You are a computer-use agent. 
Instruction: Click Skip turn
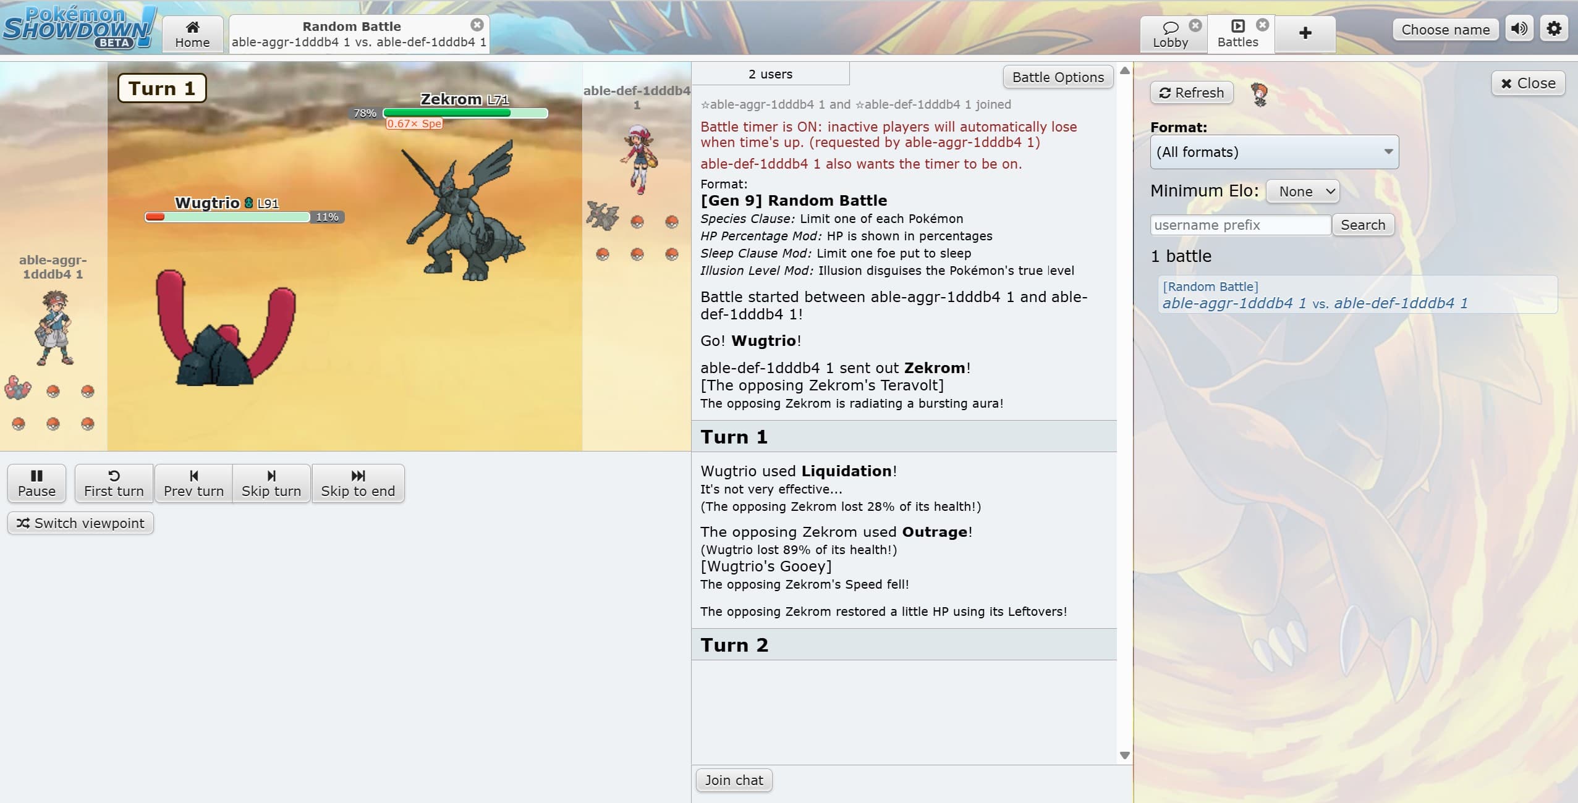[x=271, y=484]
